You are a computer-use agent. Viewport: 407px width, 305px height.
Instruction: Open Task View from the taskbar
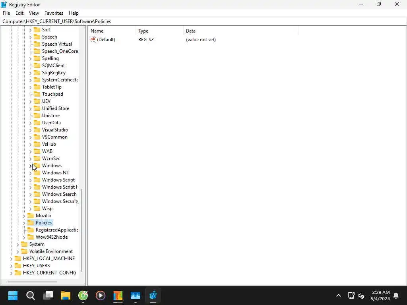point(48,295)
